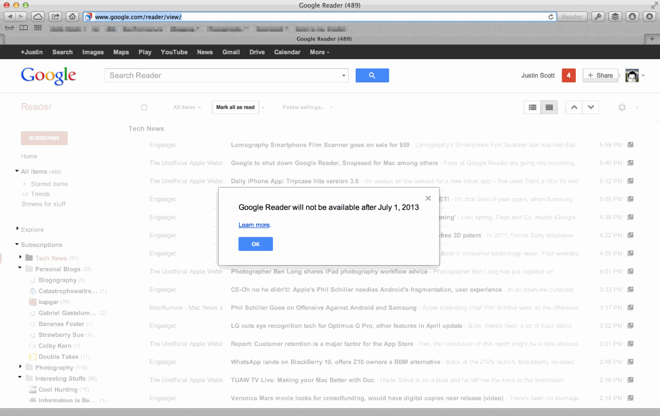Click the red Subscribe button
Viewport: 660px width, 416px height.
point(44,138)
